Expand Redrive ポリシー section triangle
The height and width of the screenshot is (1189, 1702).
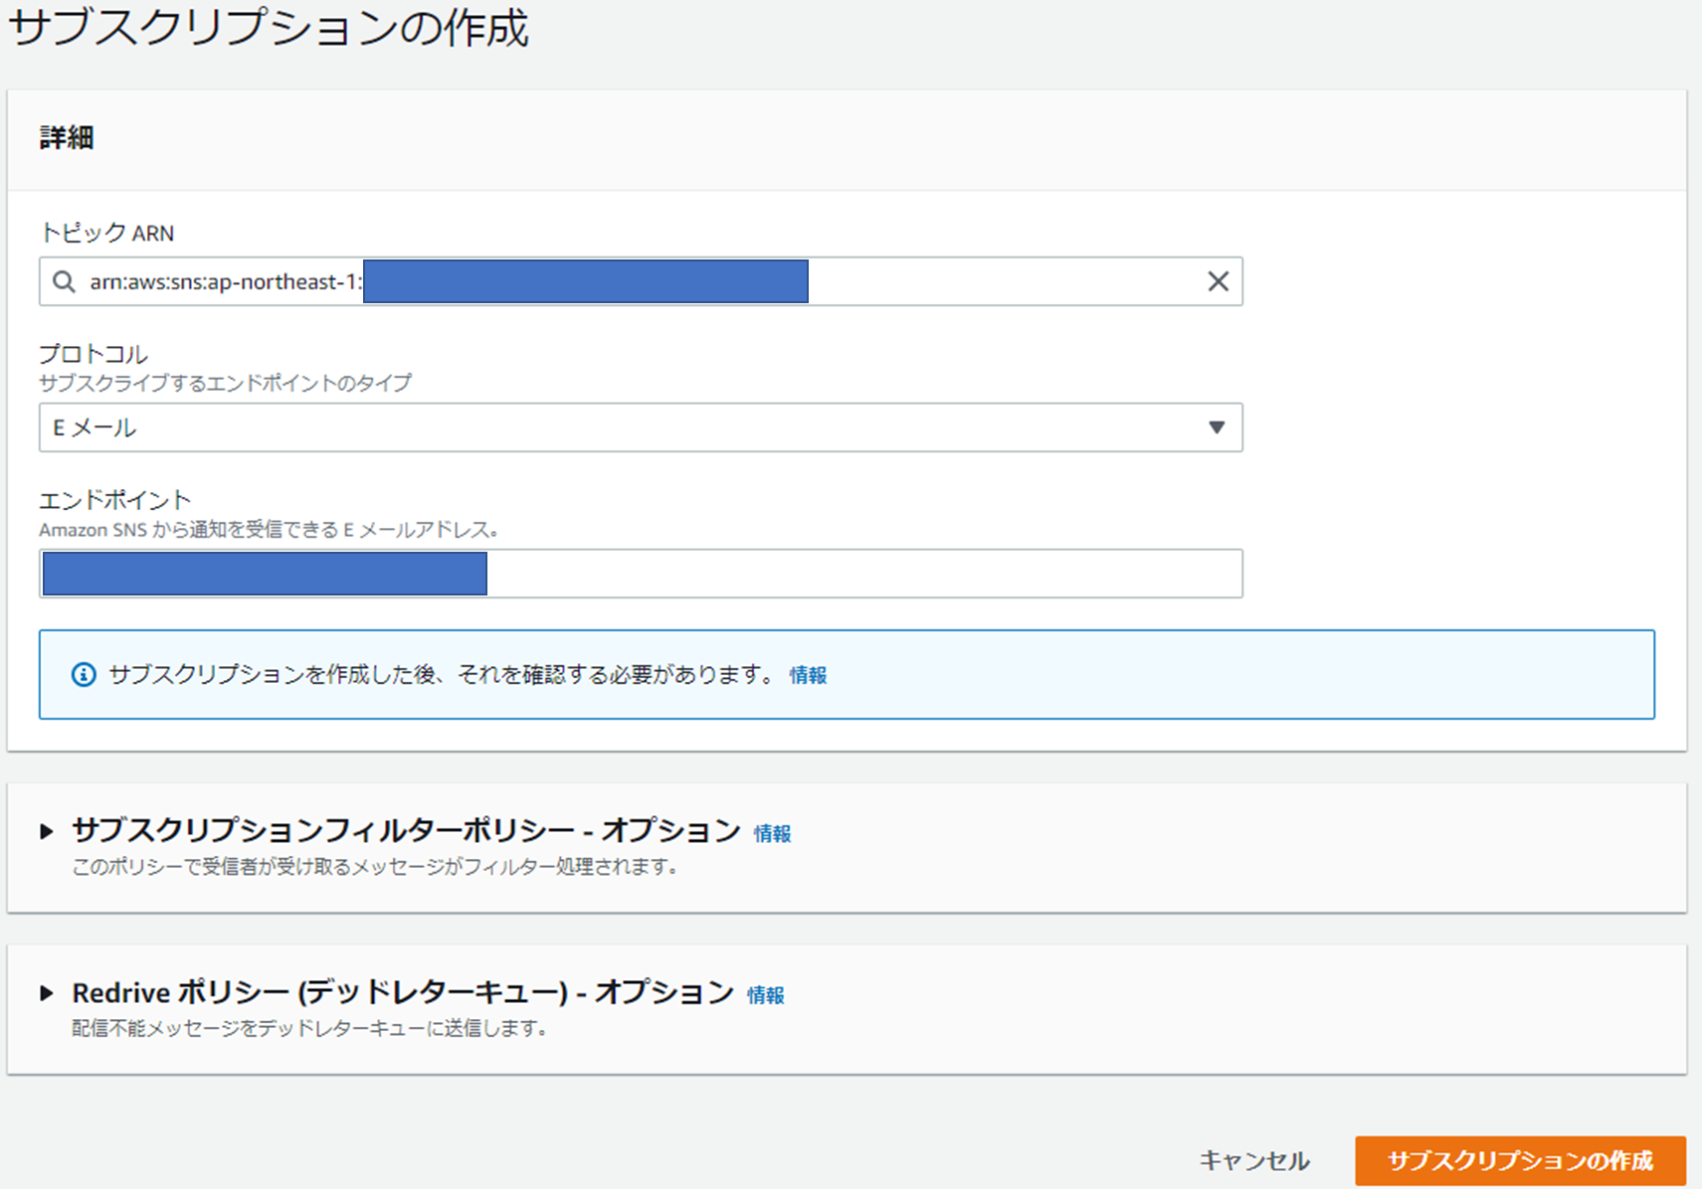coord(46,993)
